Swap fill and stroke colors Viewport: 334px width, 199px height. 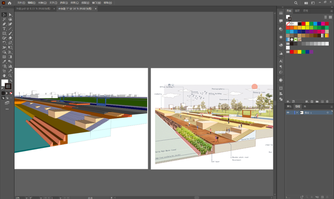(x=11, y=81)
